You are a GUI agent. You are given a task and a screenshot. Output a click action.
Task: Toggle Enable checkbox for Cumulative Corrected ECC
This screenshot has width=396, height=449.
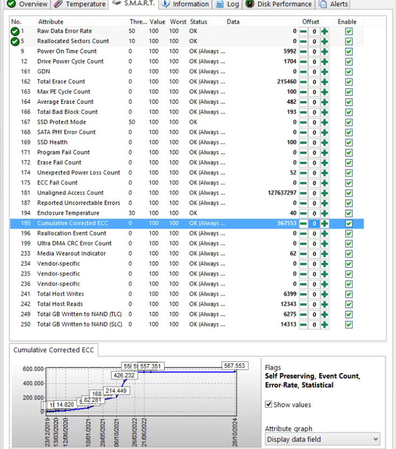(348, 223)
